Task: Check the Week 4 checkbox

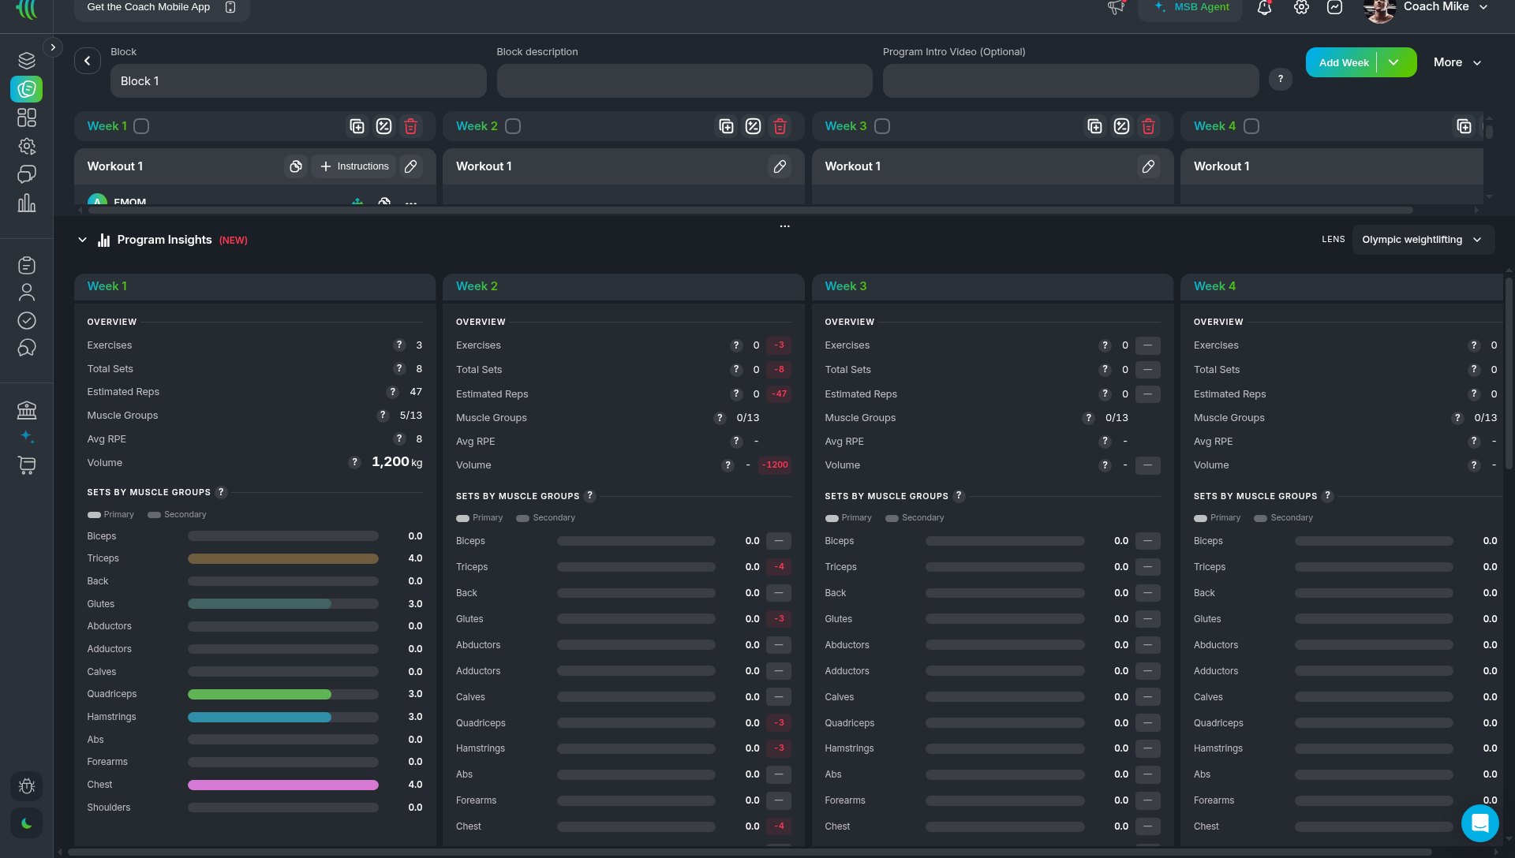Action: point(1251,126)
